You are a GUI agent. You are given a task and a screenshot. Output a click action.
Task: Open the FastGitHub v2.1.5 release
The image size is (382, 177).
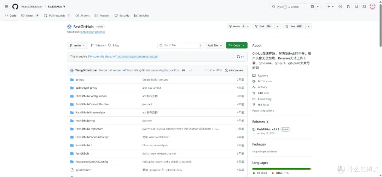click(268, 129)
